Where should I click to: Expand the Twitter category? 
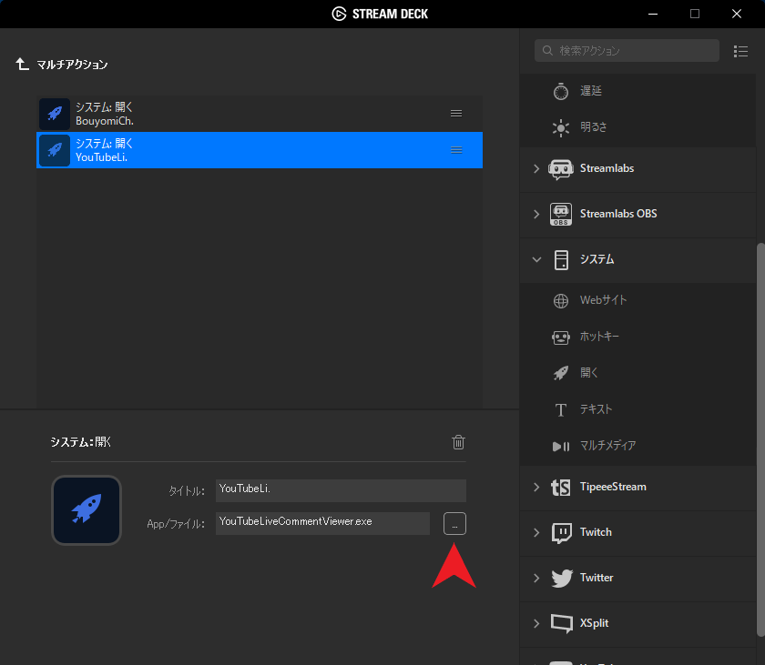pyautogui.click(x=536, y=578)
